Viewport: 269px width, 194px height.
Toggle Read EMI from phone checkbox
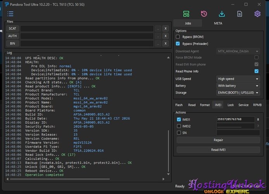(257, 64)
